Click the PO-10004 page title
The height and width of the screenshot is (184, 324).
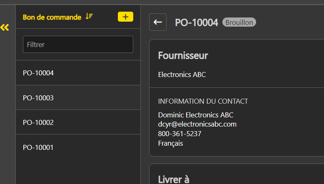pos(197,22)
